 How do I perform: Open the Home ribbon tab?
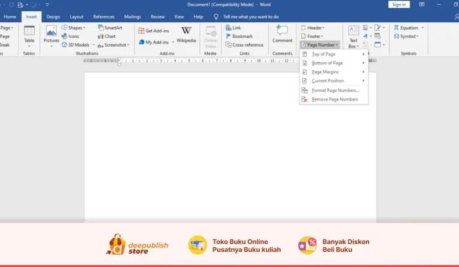tap(10, 16)
